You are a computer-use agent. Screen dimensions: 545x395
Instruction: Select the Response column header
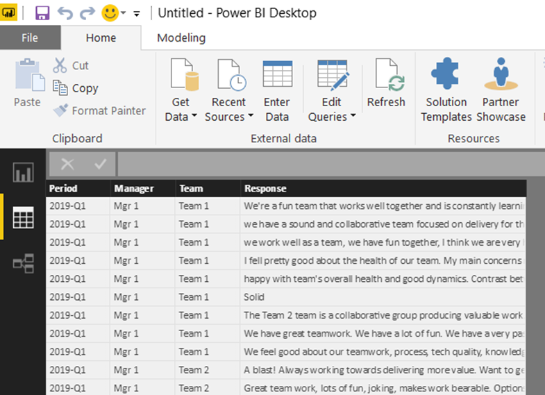[x=383, y=188]
